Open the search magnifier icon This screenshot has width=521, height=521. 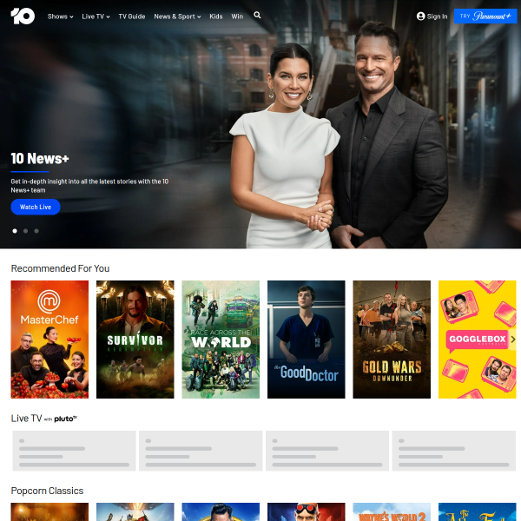click(257, 16)
